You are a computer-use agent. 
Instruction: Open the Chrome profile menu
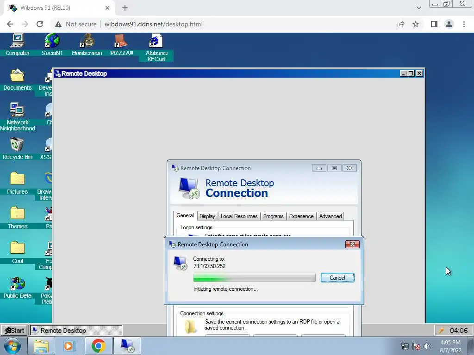click(x=449, y=24)
